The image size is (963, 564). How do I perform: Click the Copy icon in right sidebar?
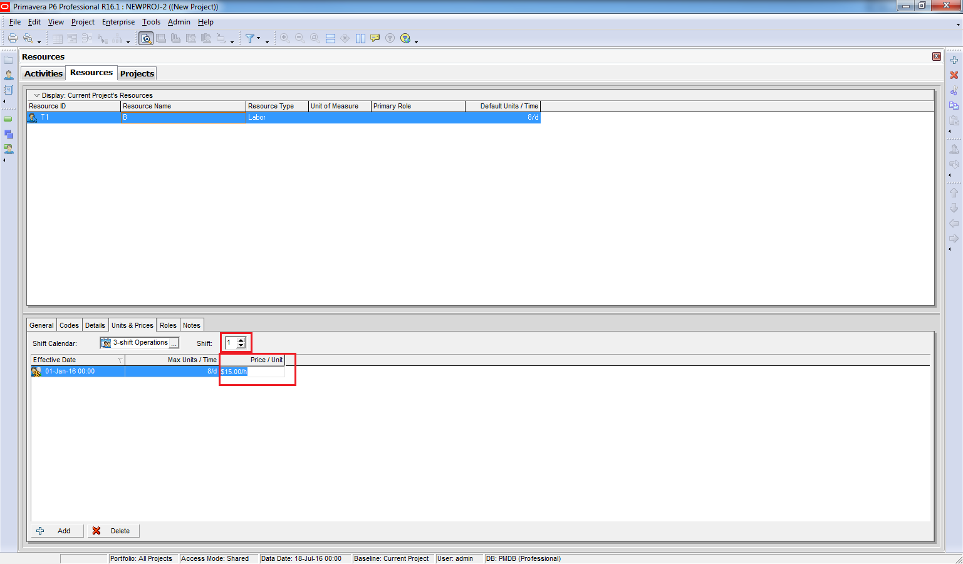click(x=954, y=105)
